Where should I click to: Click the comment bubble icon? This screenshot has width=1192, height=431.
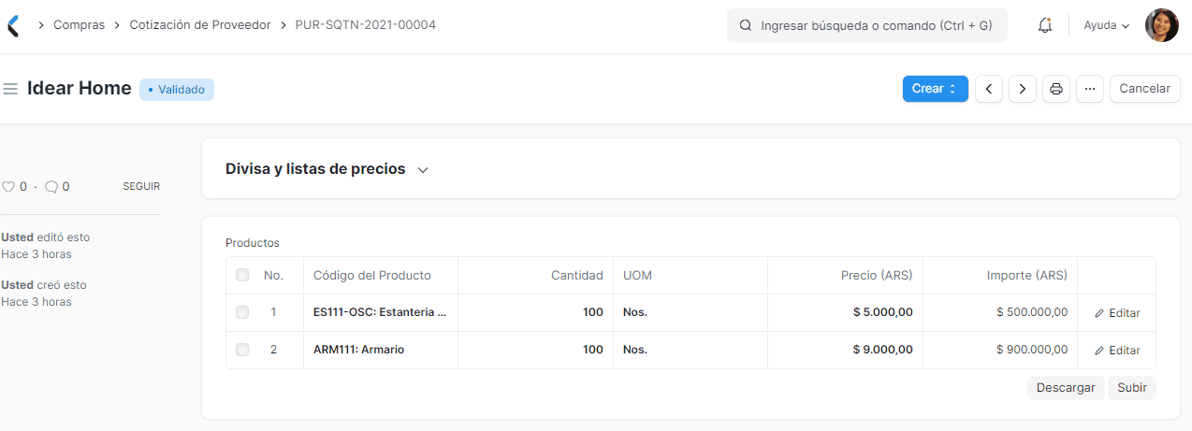pos(51,187)
